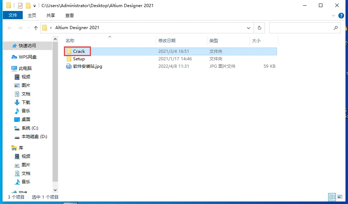Sort by 类型 column header
The height and width of the screenshot is (204, 348).
[214, 40]
